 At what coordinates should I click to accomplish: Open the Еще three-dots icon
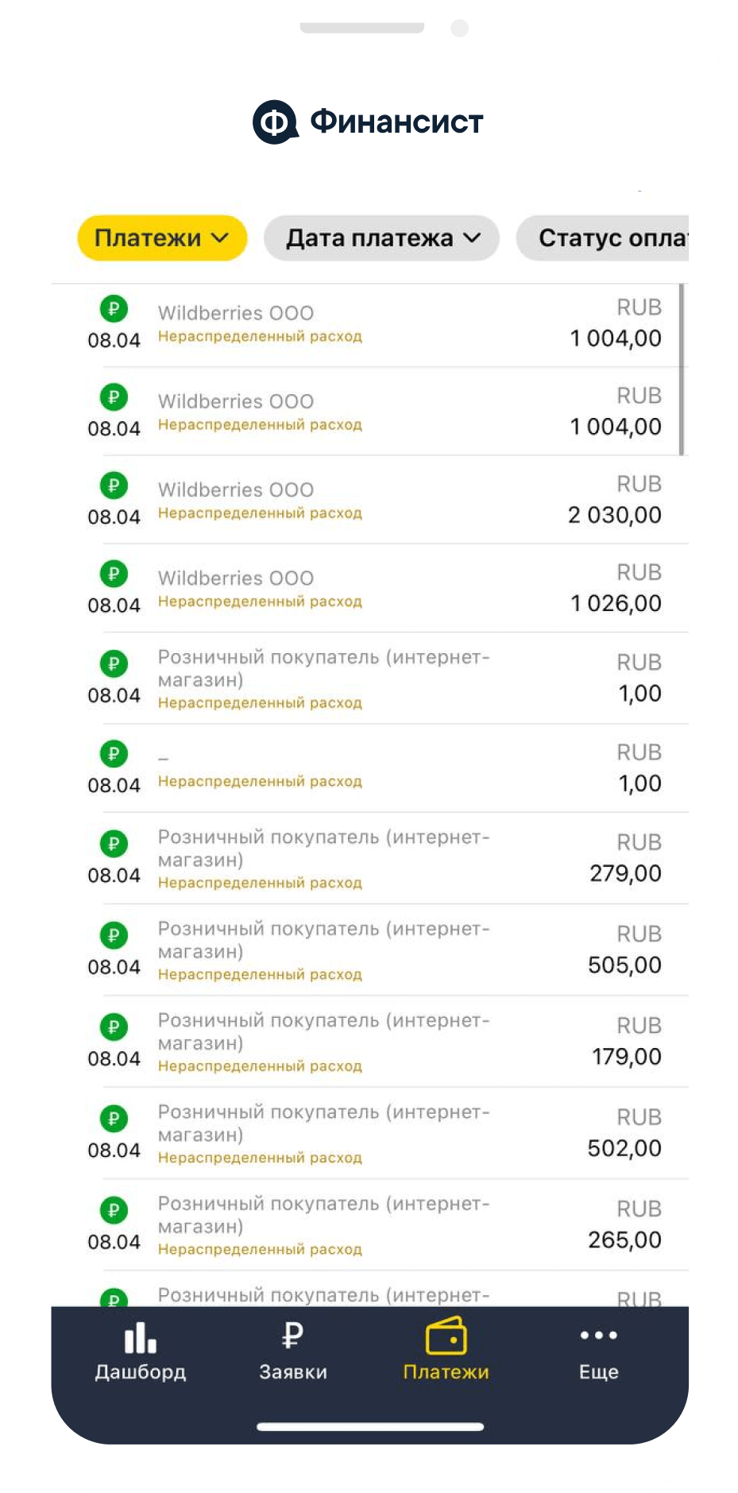[x=598, y=1335]
